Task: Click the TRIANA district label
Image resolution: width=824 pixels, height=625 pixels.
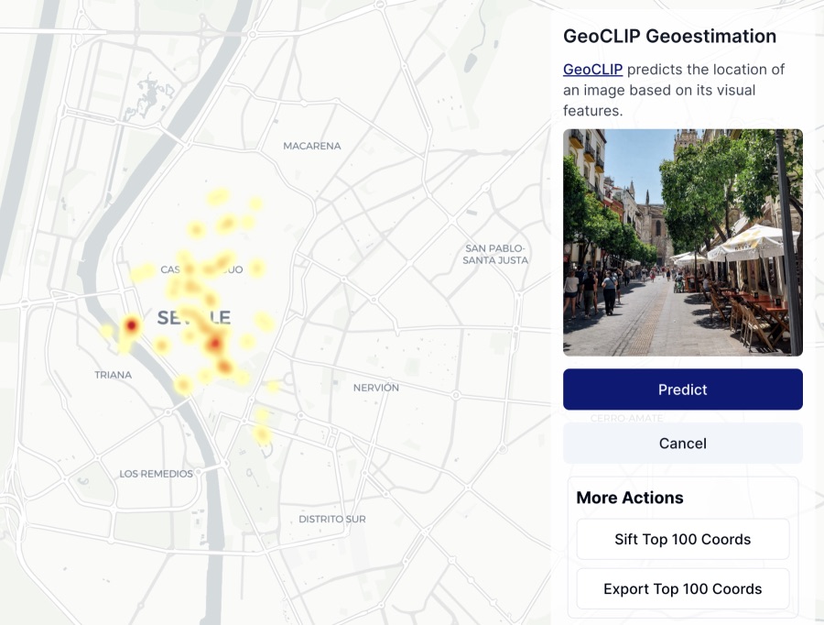Action: (113, 375)
